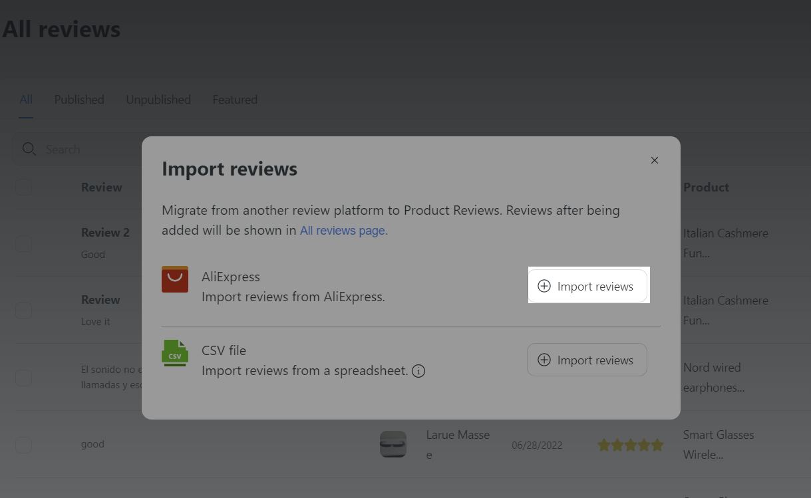
Task: Select the checkbox for the 'good' review
Action: (x=24, y=445)
